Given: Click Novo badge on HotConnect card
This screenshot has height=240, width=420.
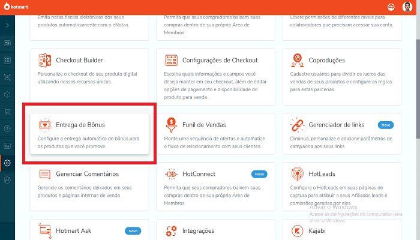Looking at the screenshot, I should [x=259, y=174].
